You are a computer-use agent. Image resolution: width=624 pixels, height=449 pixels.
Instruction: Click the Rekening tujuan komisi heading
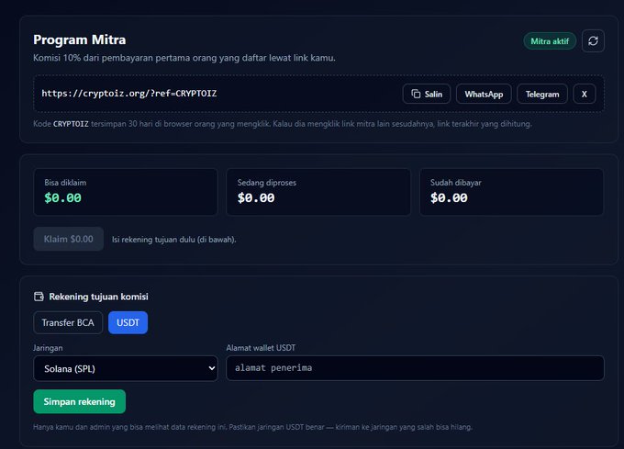click(x=99, y=297)
